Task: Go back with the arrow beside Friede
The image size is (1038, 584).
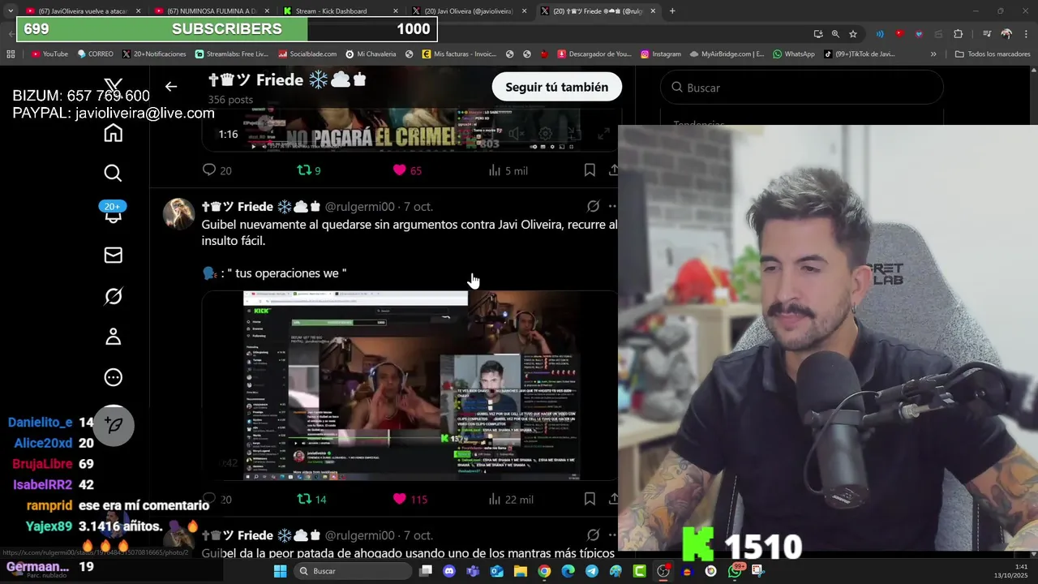Action: [170, 86]
